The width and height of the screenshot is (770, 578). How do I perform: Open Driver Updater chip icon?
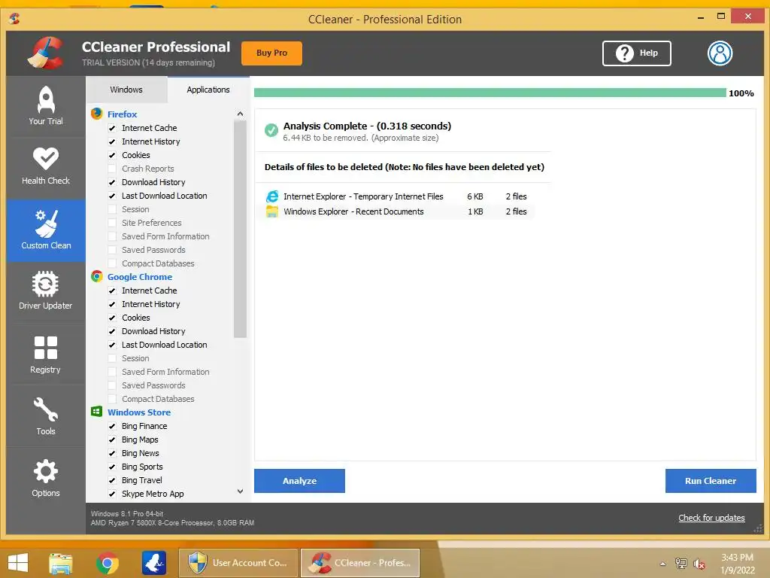(x=46, y=291)
